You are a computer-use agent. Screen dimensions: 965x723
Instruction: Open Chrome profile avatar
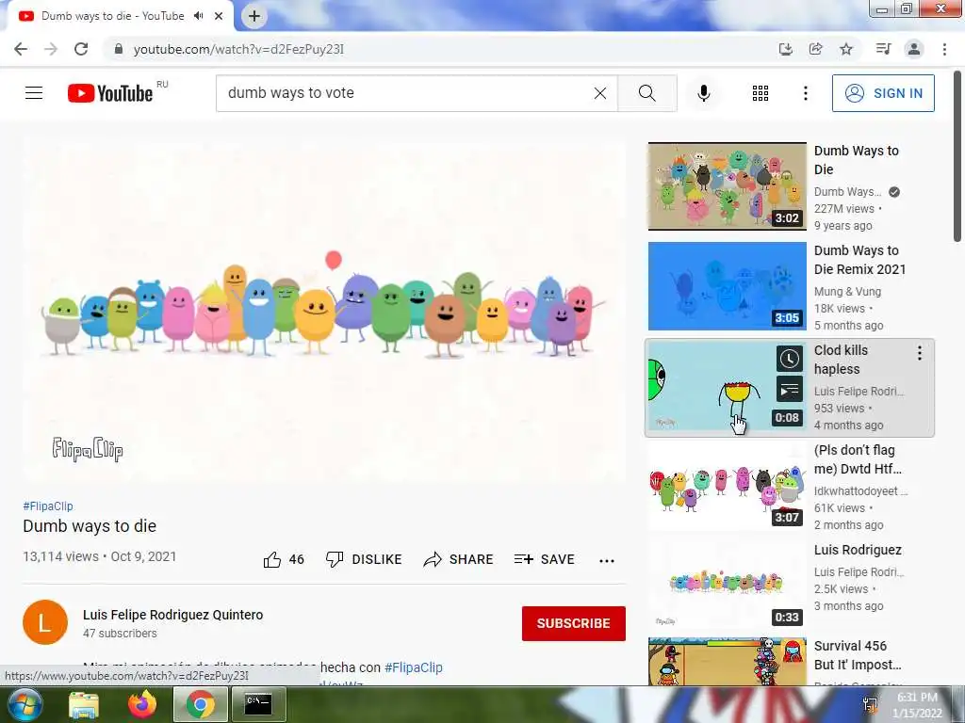(914, 49)
